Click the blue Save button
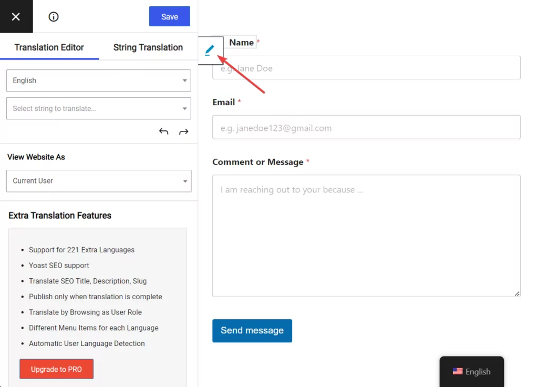Viewport: 538px width, 387px height. pos(170,16)
